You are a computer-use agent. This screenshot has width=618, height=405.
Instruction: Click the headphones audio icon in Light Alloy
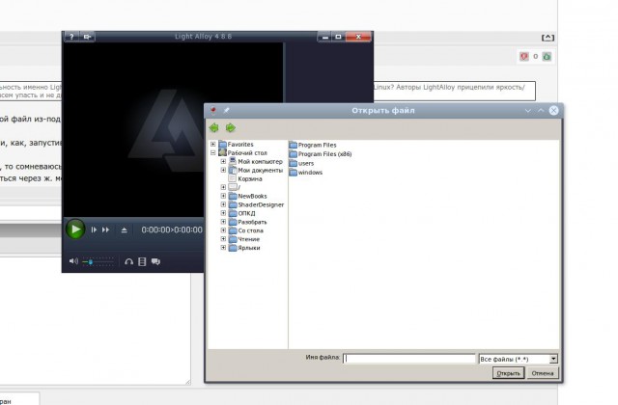(128, 261)
